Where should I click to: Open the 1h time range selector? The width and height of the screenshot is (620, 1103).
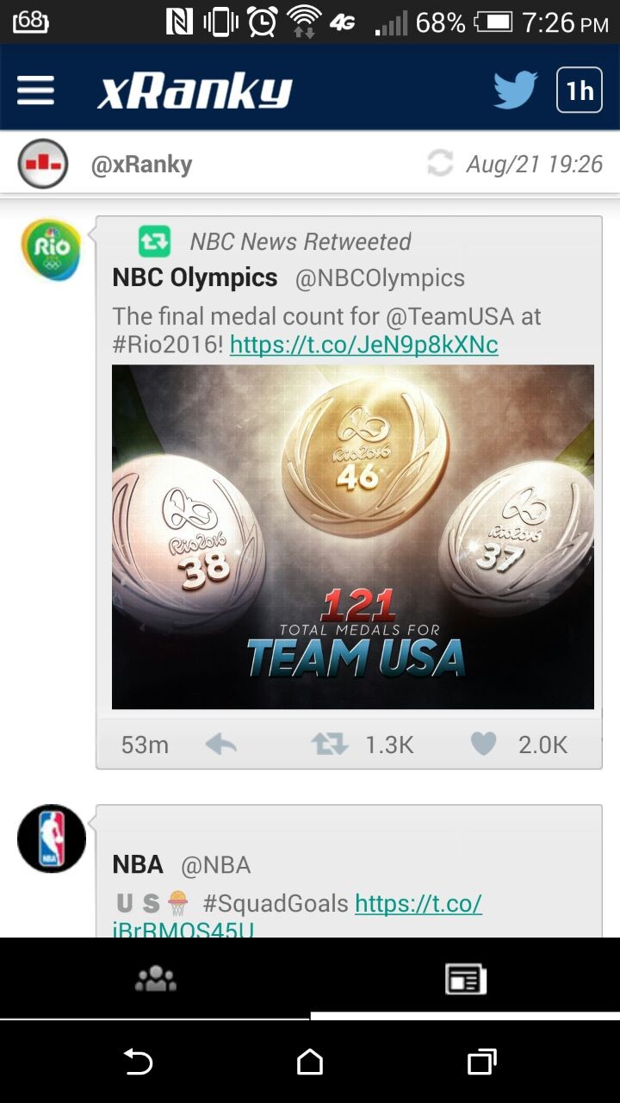coord(579,90)
